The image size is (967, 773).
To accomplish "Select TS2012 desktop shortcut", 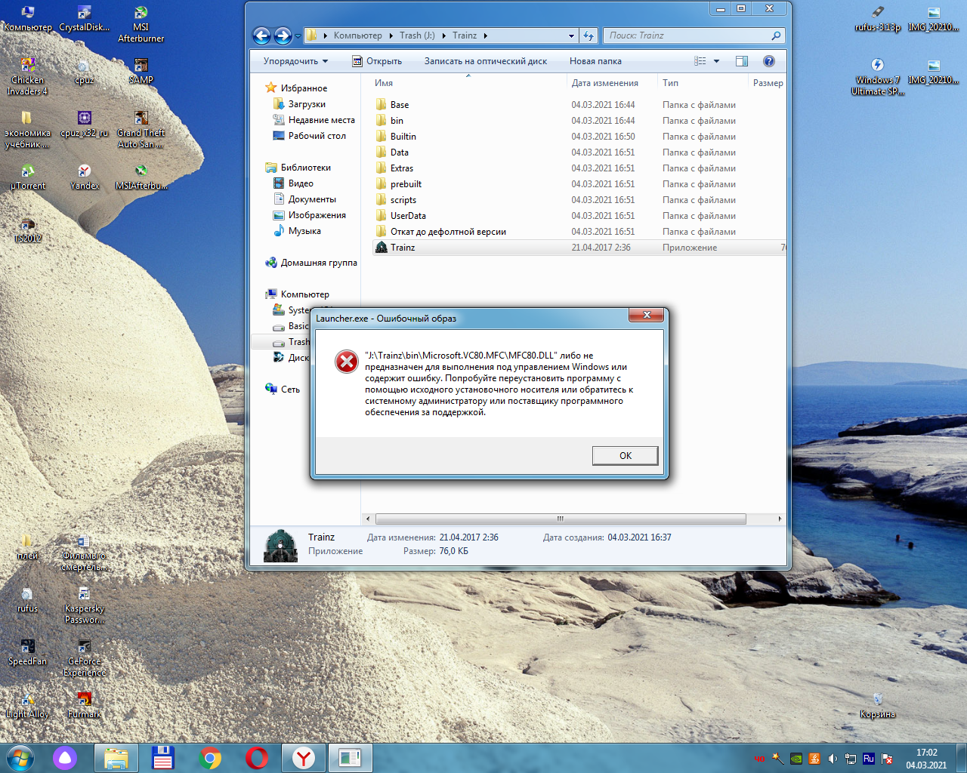I will pyautogui.click(x=27, y=229).
